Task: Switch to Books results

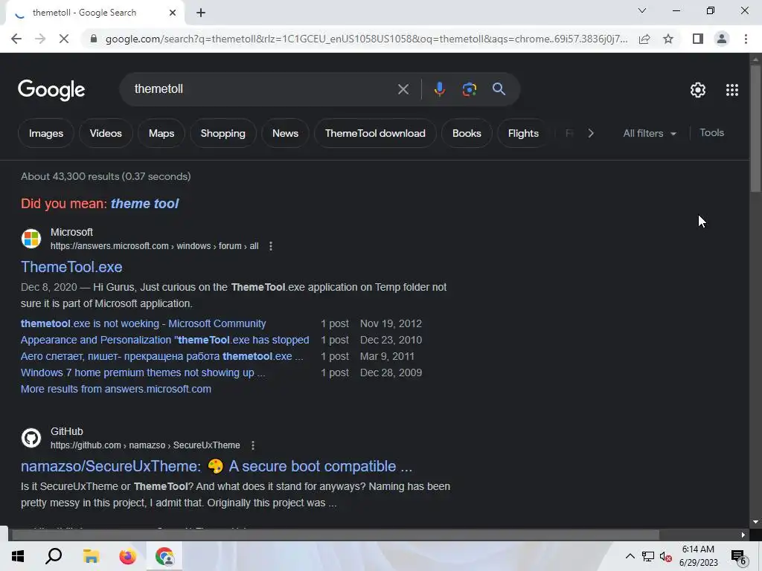Action: (467, 133)
